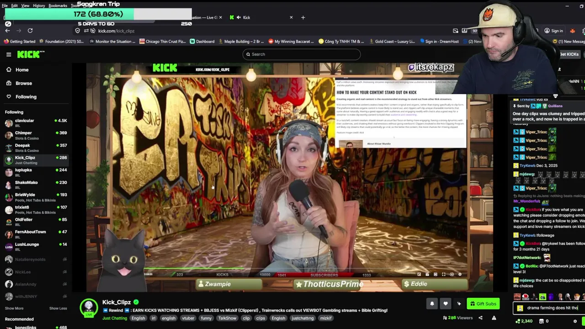
Task: Click the Kick_Clipz verified badge
Action: click(x=136, y=302)
